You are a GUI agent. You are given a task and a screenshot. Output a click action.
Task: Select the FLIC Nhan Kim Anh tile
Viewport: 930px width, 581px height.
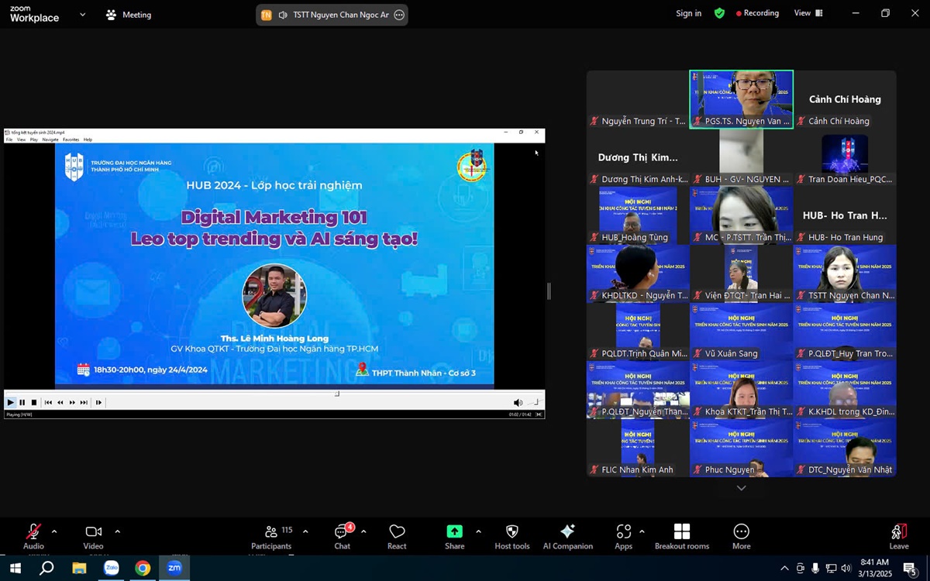638,448
